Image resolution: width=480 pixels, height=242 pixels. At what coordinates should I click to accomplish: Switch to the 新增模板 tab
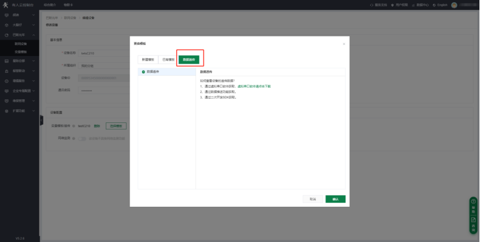148,59
